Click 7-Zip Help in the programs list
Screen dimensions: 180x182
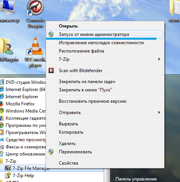click(23, 176)
